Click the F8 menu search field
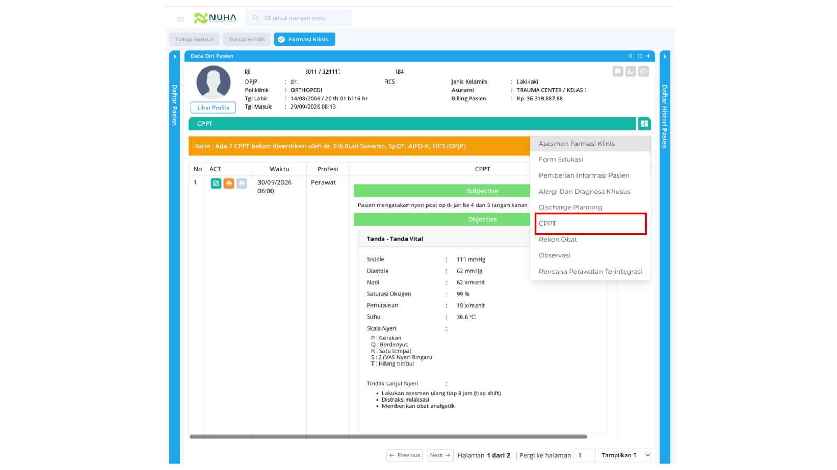This screenshot has height=470, width=837. [x=299, y=18]
